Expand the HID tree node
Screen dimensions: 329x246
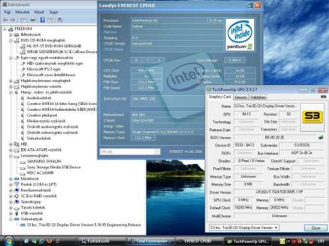pos(11,144)
